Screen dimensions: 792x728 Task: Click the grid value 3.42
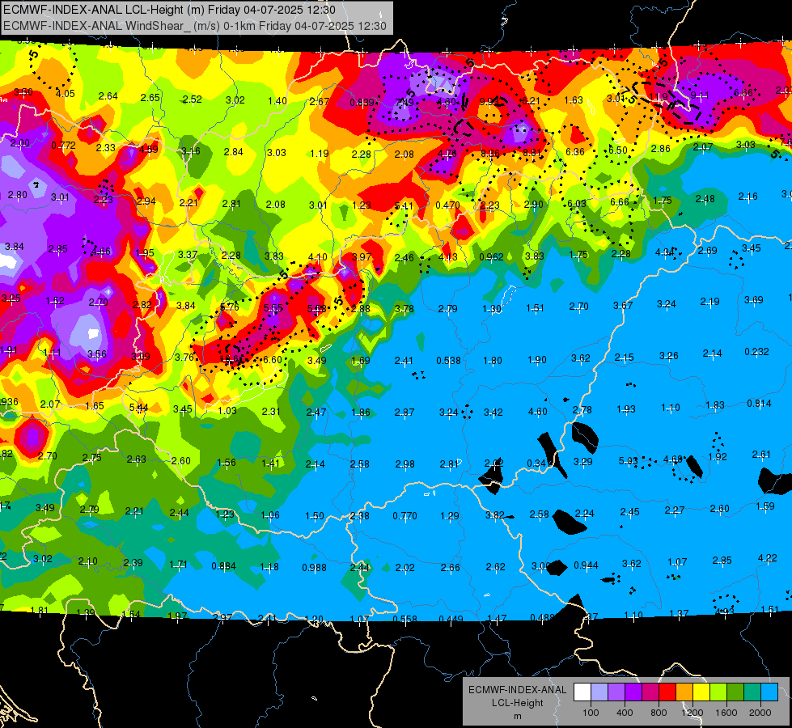pos(493,413)
